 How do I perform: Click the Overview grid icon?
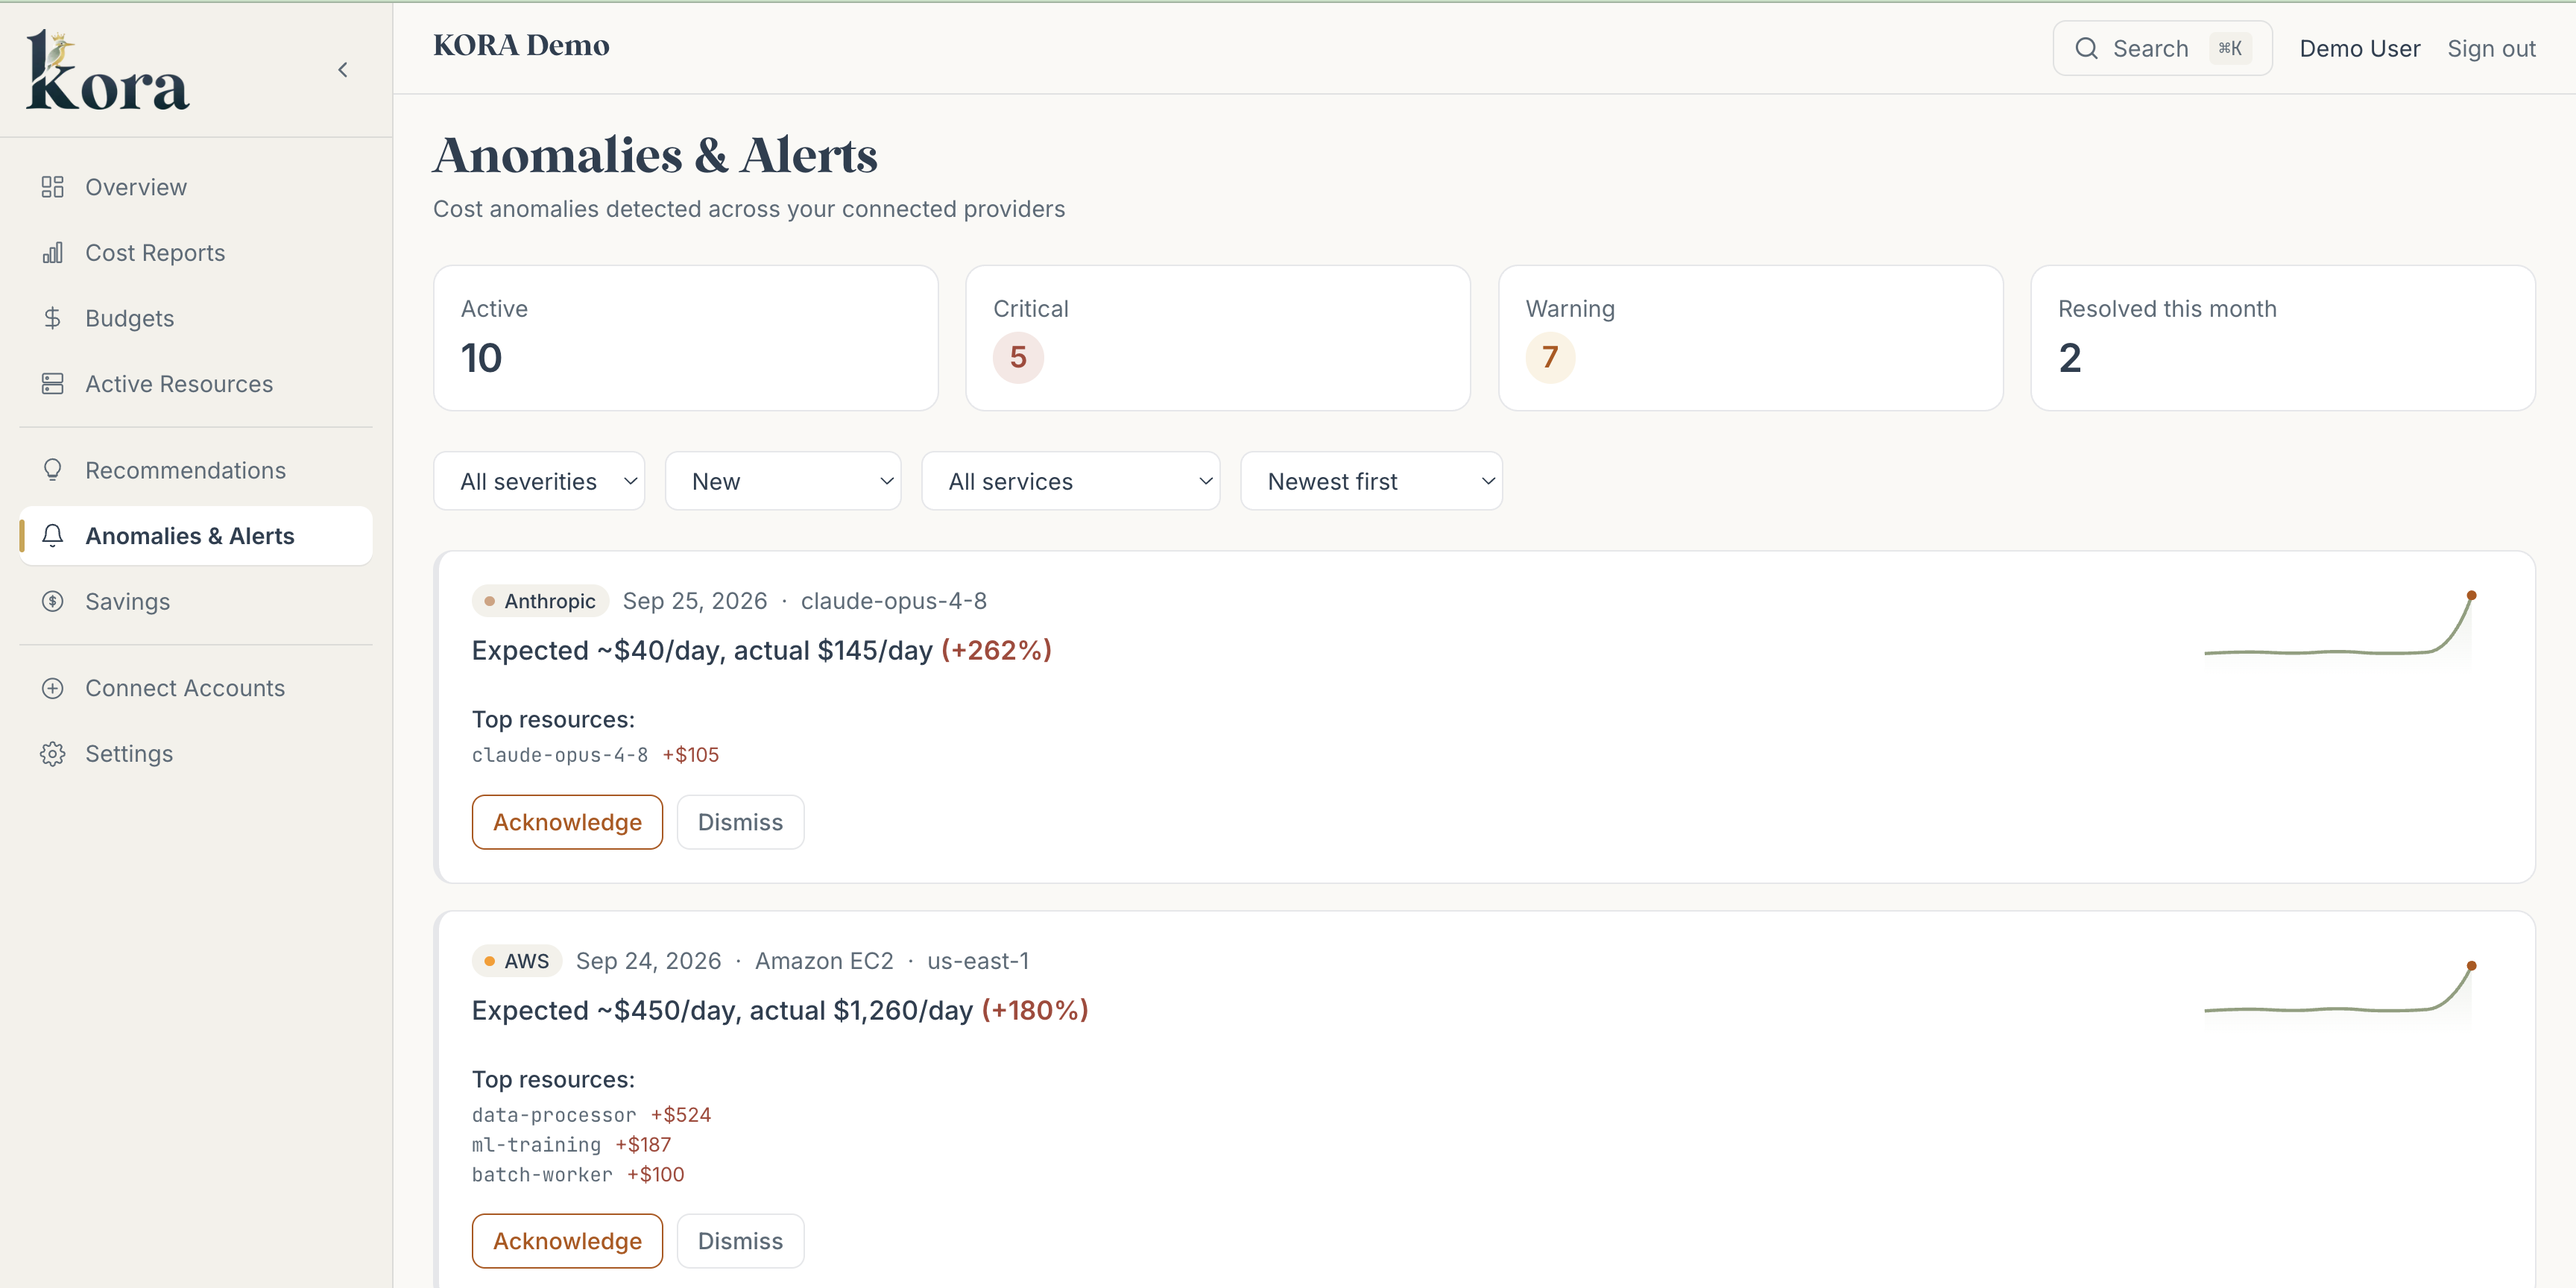pos(53,187)
